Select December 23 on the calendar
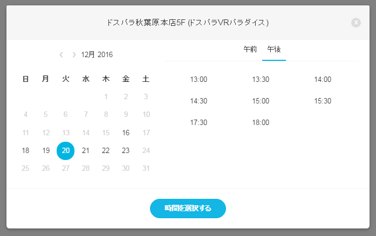Viewport: 376px width, 236px height. click(x=126, y=150)
